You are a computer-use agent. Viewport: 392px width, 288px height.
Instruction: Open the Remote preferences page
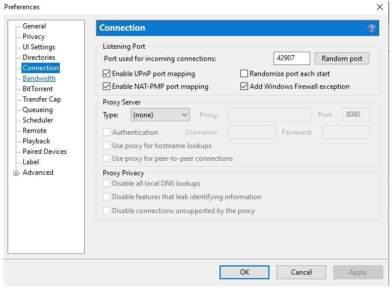[34, 131]
